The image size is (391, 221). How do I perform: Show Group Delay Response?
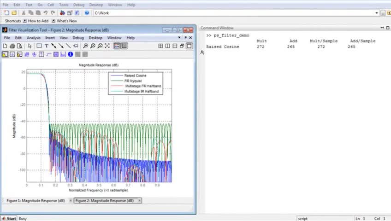(27, 54)
